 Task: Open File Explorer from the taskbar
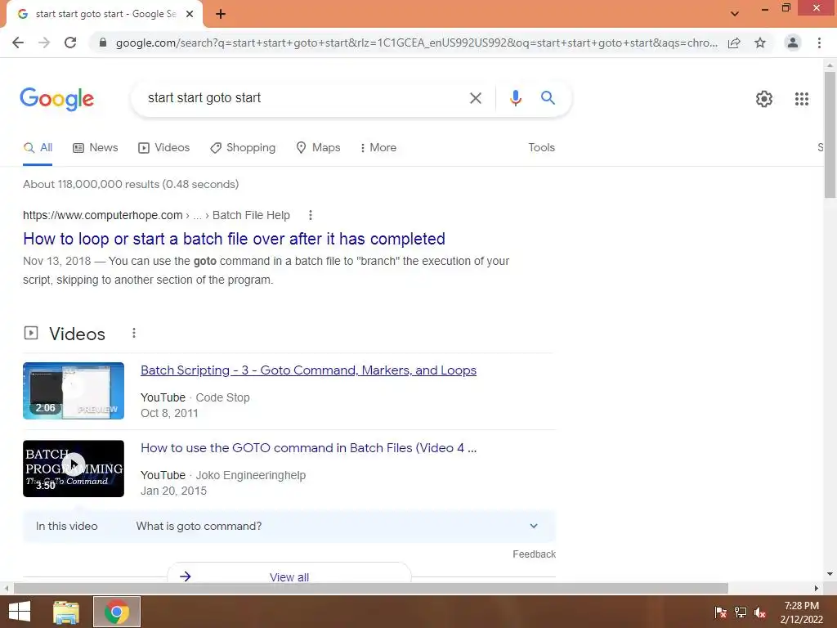point(66,612)
